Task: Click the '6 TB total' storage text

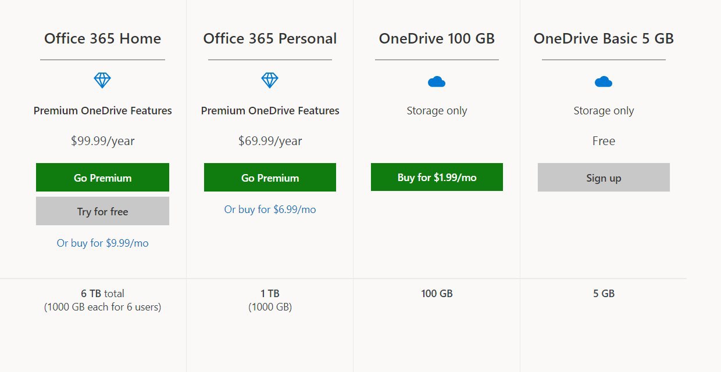Action: pyautogui.click(x=102, y=294)
